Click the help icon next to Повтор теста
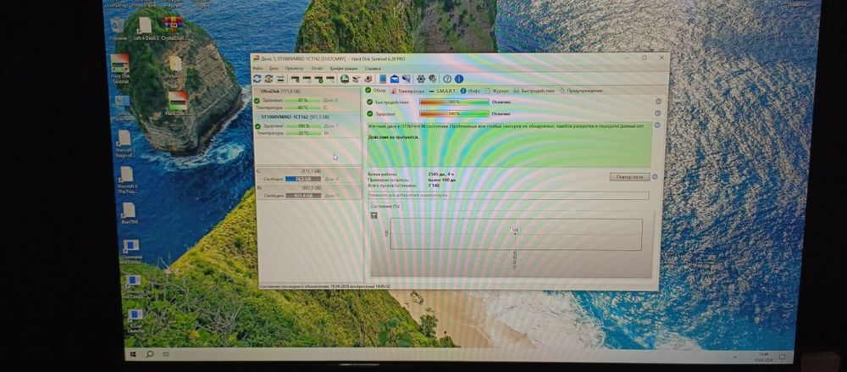The width and height of the screenshot is (847, 372). pyautogui.click(x=655, y=177)
